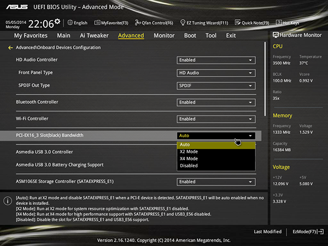Viewport: 328px width, 246px height.
Task: Open the Ai Tweaker tab
Action: (x=94, y=36)
